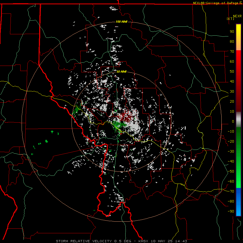Click the -20 value on velocity scale

231,141
